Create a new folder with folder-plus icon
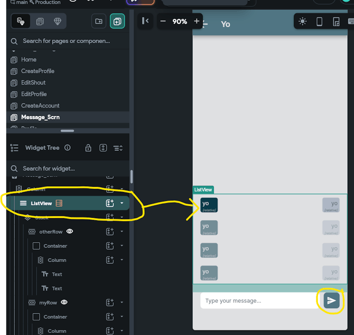 (x=99, y=22)
